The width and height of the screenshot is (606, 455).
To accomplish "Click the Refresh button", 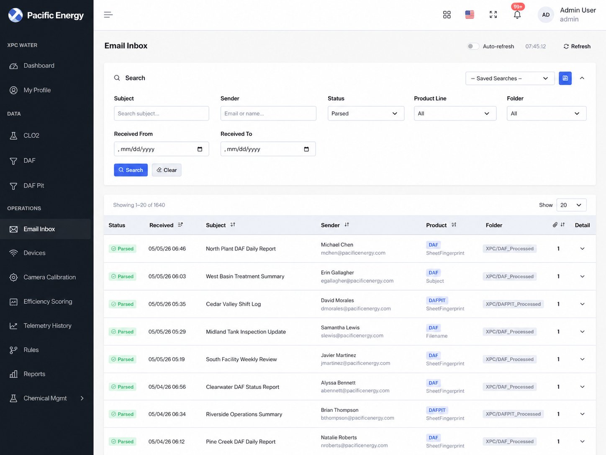I will coord(577,47).
